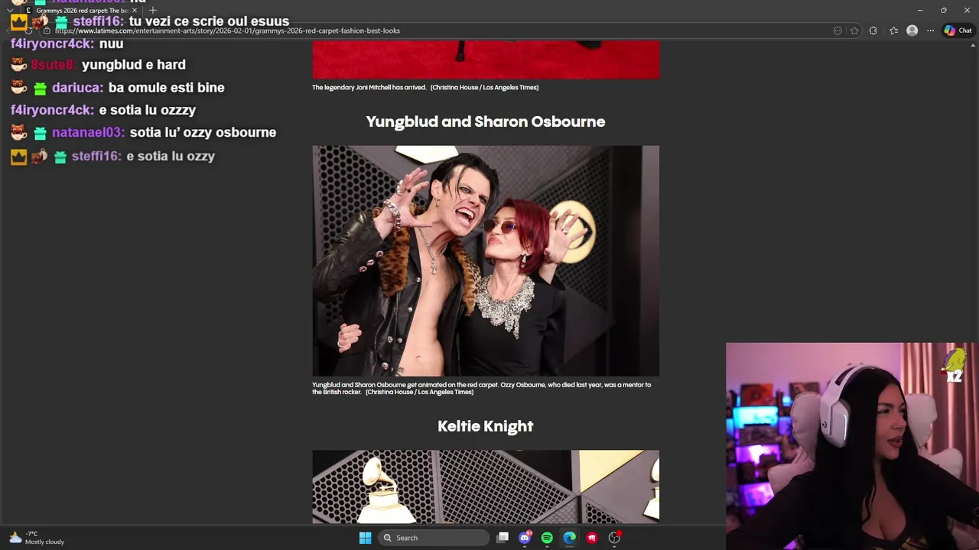Open the browser Extensions puzzle icon

point(873,31)
